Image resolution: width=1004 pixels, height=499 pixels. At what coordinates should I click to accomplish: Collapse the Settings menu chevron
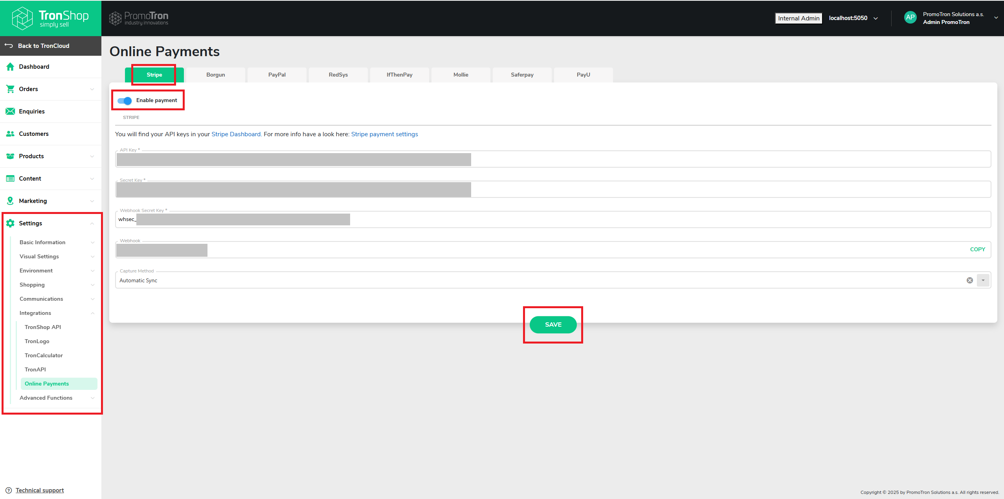click(92, 223)
